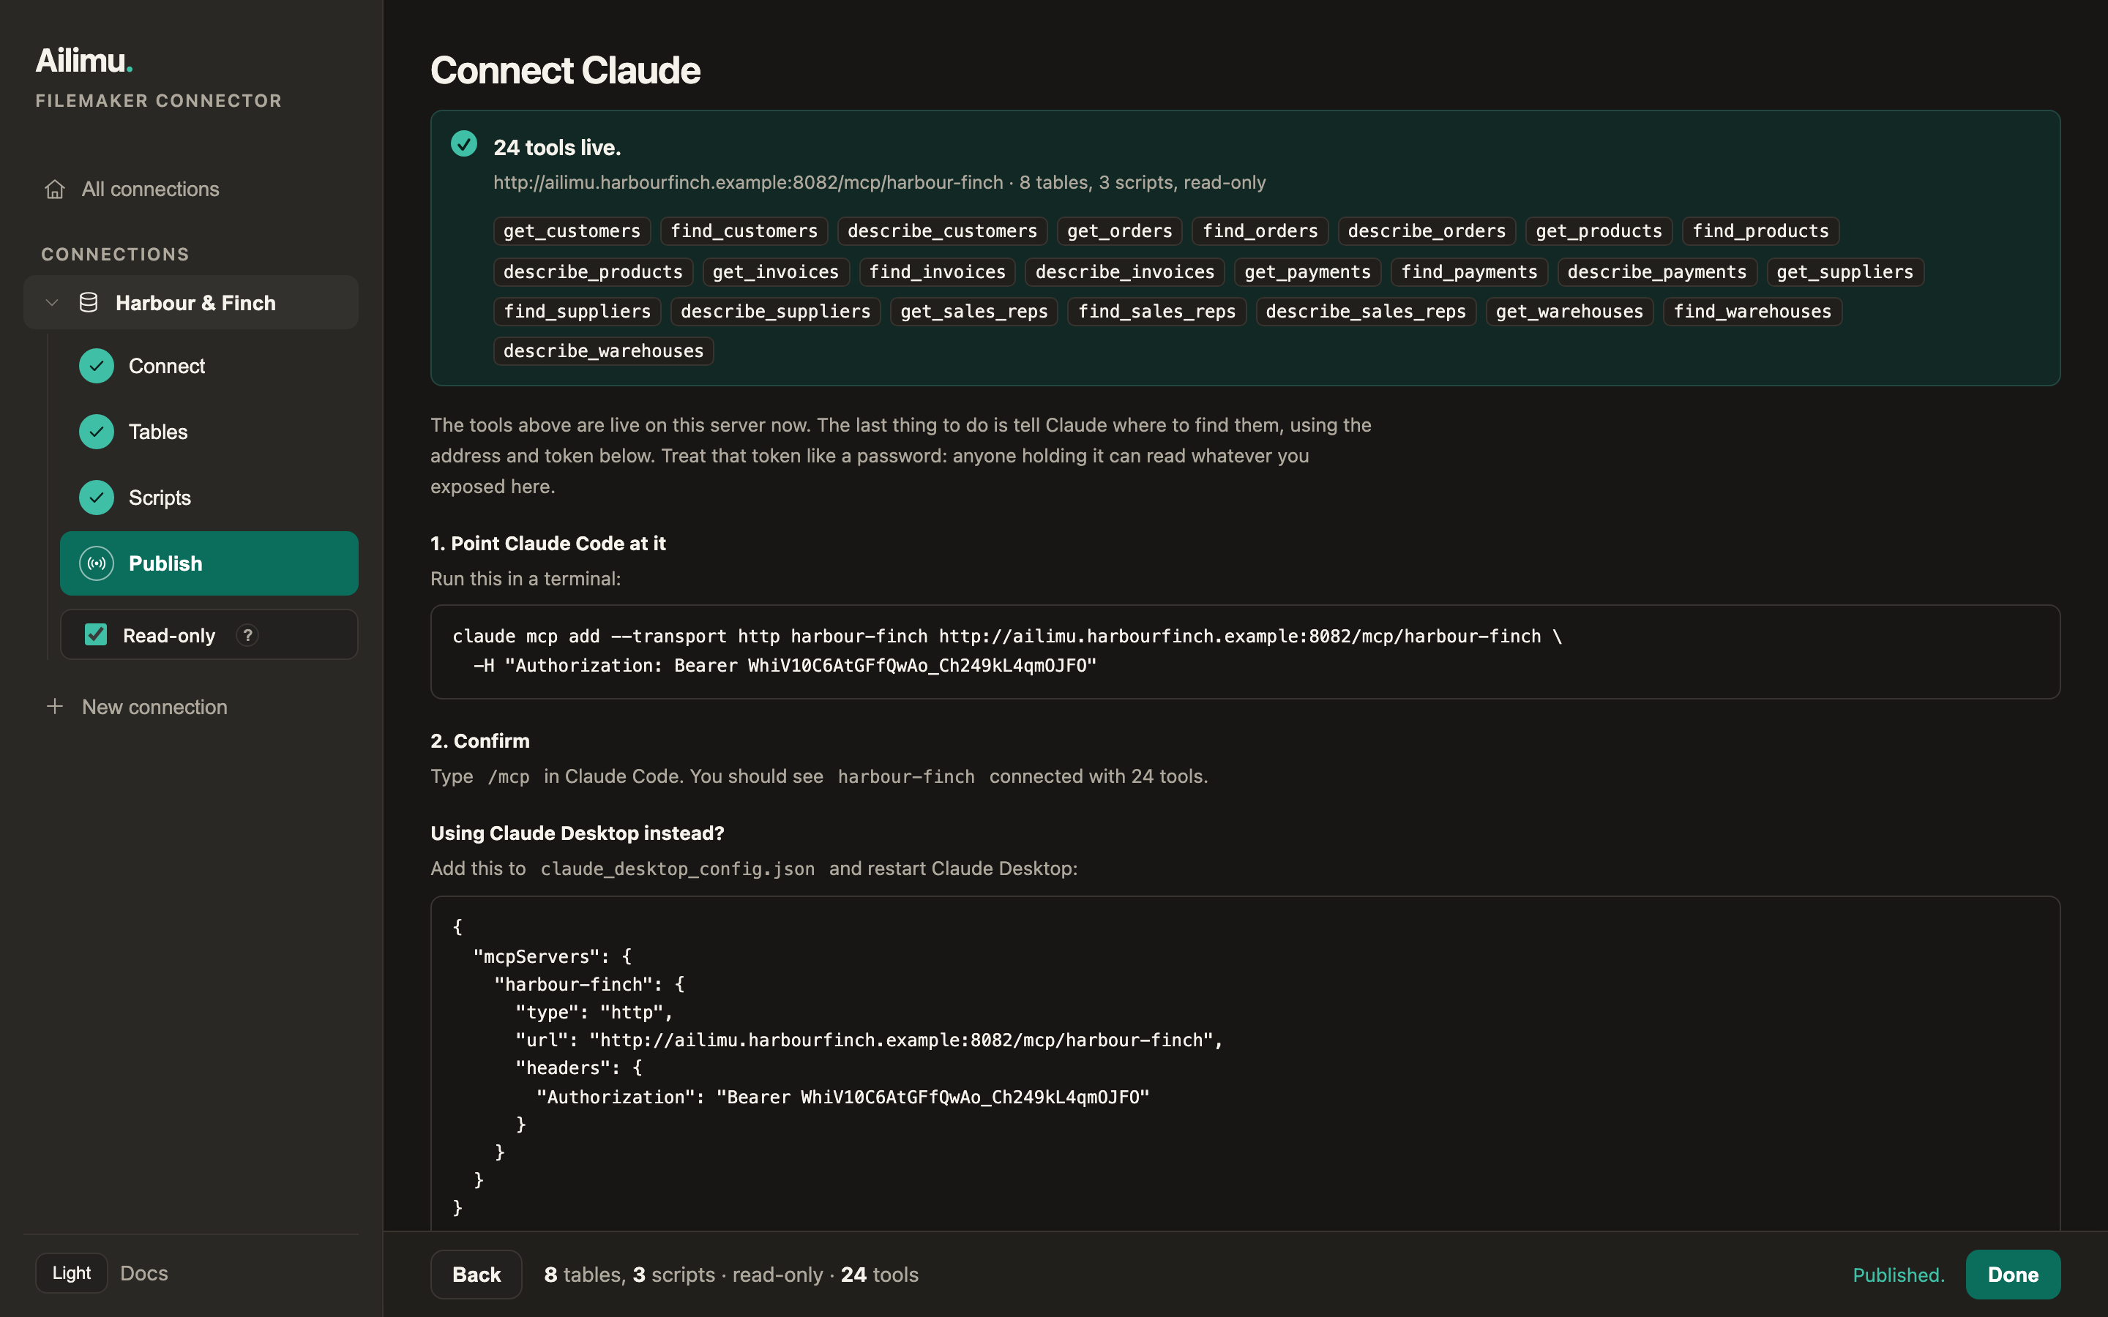Image resolution: width=2108 pixels, height=1317 pixels.
Task: Click the broadcast icon in Publish step
Action: (x=97, y=563)
